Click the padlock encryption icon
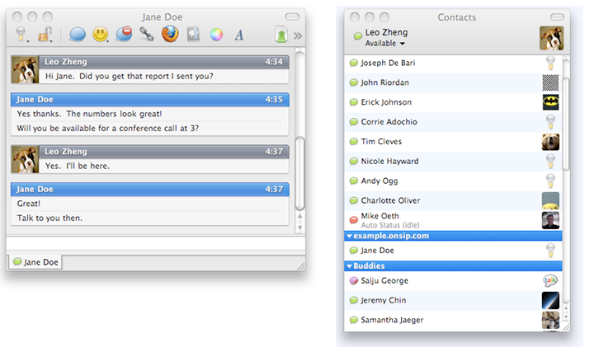This screenshot has height=357, width=594. [45, 35]
